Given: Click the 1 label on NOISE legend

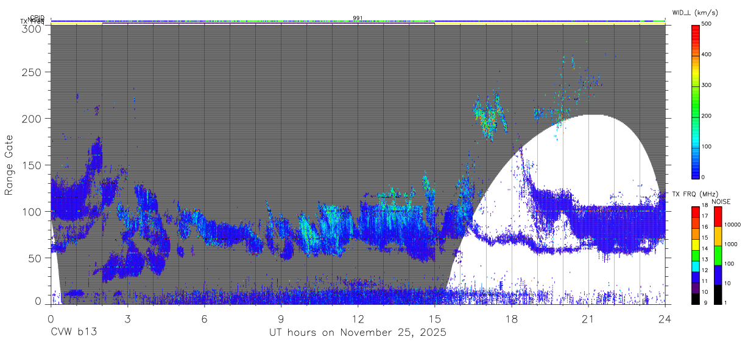Looking at the screenshot, I should pyautogui.click(x=725, y=303).
